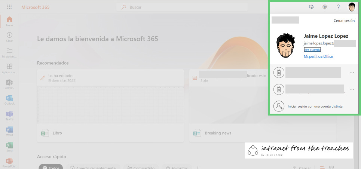
Task: Click the large Jaime Lopez Lopez profile picture
Action: tap(286, 46)
